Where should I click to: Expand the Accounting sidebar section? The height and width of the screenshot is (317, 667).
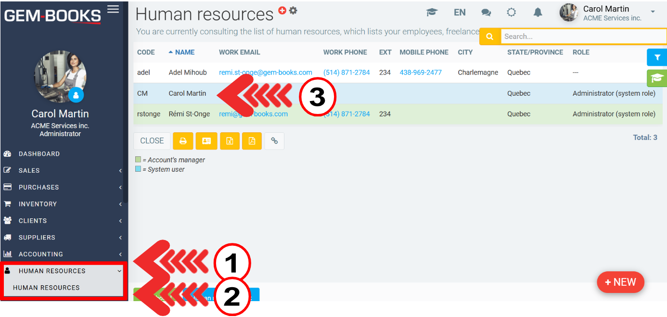click(x=63, y=254)
